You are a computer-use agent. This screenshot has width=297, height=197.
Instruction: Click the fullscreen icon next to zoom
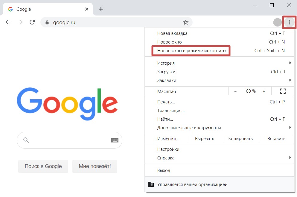(x=283, y=91)
